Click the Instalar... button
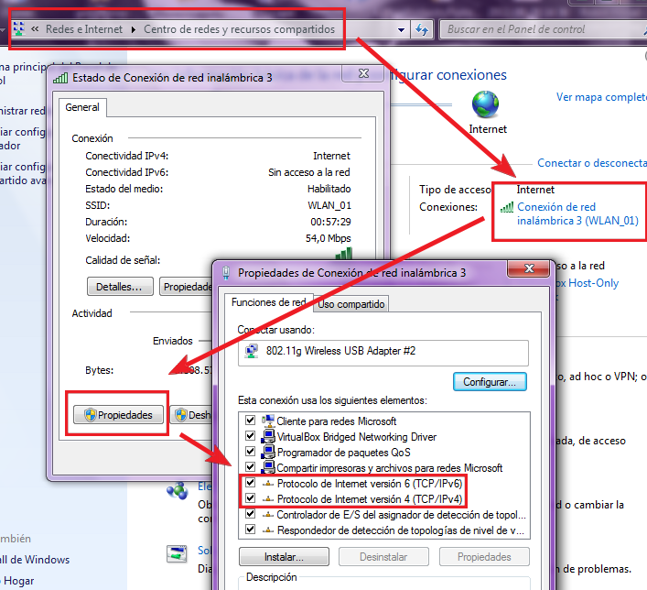The width and height of the screenshot is (647, 590). (284, 556)
